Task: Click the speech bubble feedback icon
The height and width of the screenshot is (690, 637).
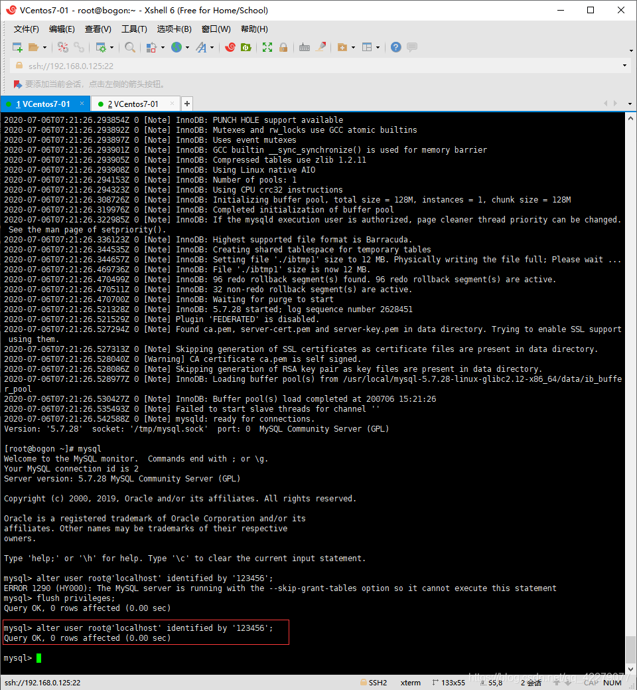Action: click(x=412, y=46)
